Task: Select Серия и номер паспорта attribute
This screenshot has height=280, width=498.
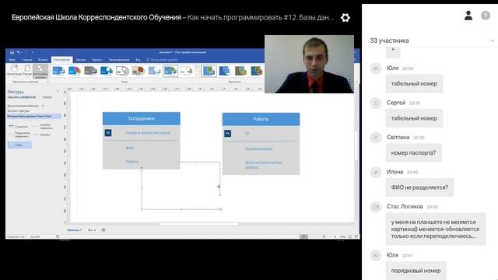Action: pyautogui.click(x=148, y=133)
